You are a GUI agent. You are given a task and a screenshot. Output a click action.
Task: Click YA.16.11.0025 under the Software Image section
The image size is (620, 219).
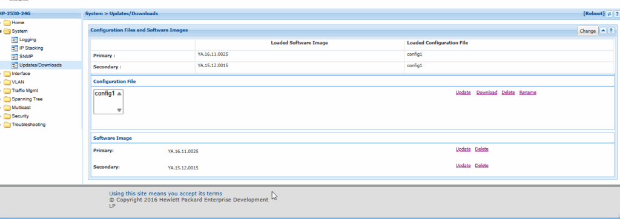coord(183,151)
